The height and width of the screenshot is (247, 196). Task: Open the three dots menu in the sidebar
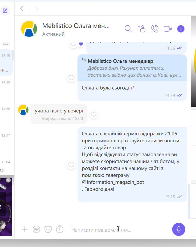[6, 44]
